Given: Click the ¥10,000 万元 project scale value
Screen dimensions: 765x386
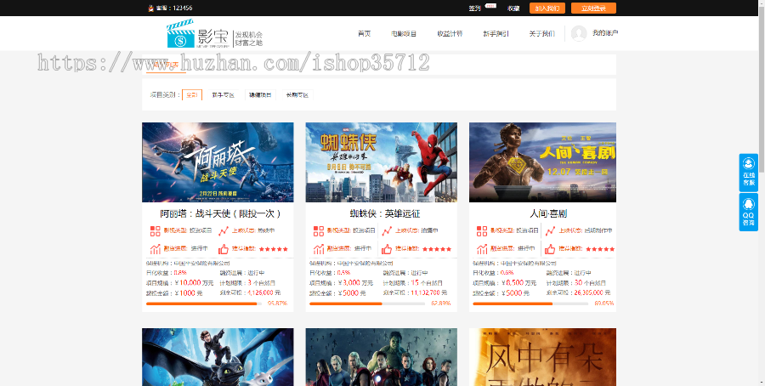Looking at the screenshot, I should 194,282.
